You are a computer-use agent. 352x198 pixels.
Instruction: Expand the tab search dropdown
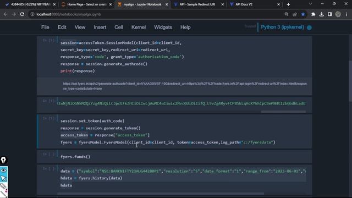(310, 4)
